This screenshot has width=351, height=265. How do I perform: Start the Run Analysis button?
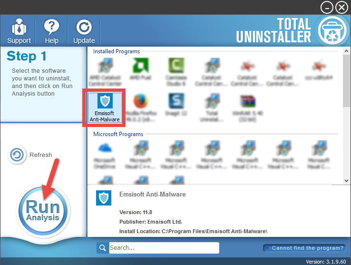click(x=43, y=211)
